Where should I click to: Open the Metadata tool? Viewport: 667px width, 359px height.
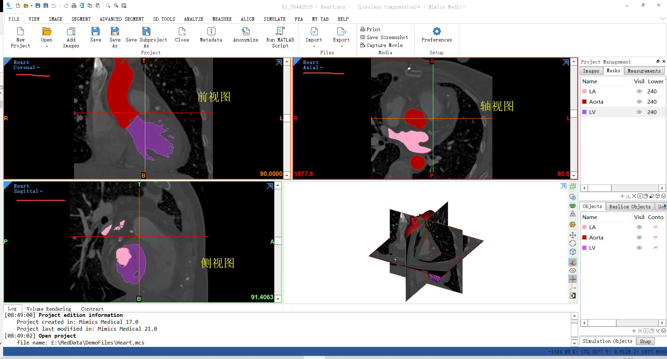coord(211,35)
